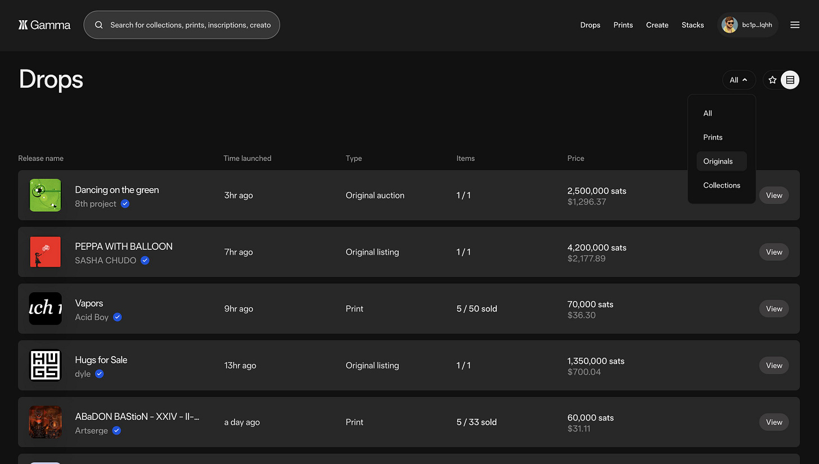Click the 70,000 sats price
The image size is (819, 464).
590,304
